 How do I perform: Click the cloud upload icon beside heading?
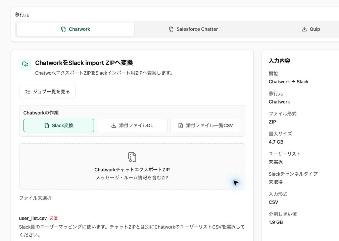pos(25,64)
